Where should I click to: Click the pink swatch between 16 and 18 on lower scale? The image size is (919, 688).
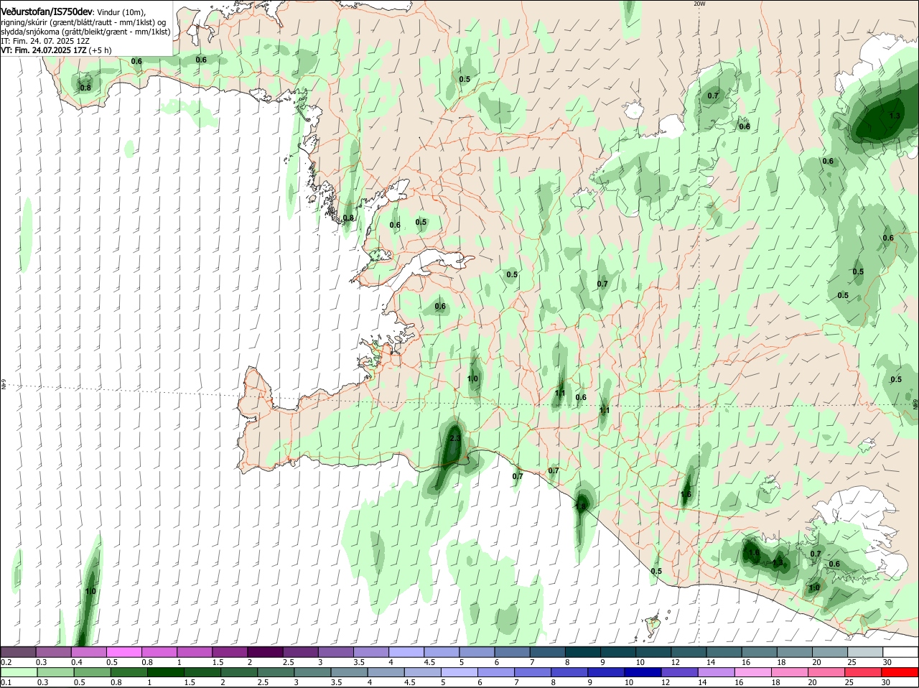click(755, 672)
